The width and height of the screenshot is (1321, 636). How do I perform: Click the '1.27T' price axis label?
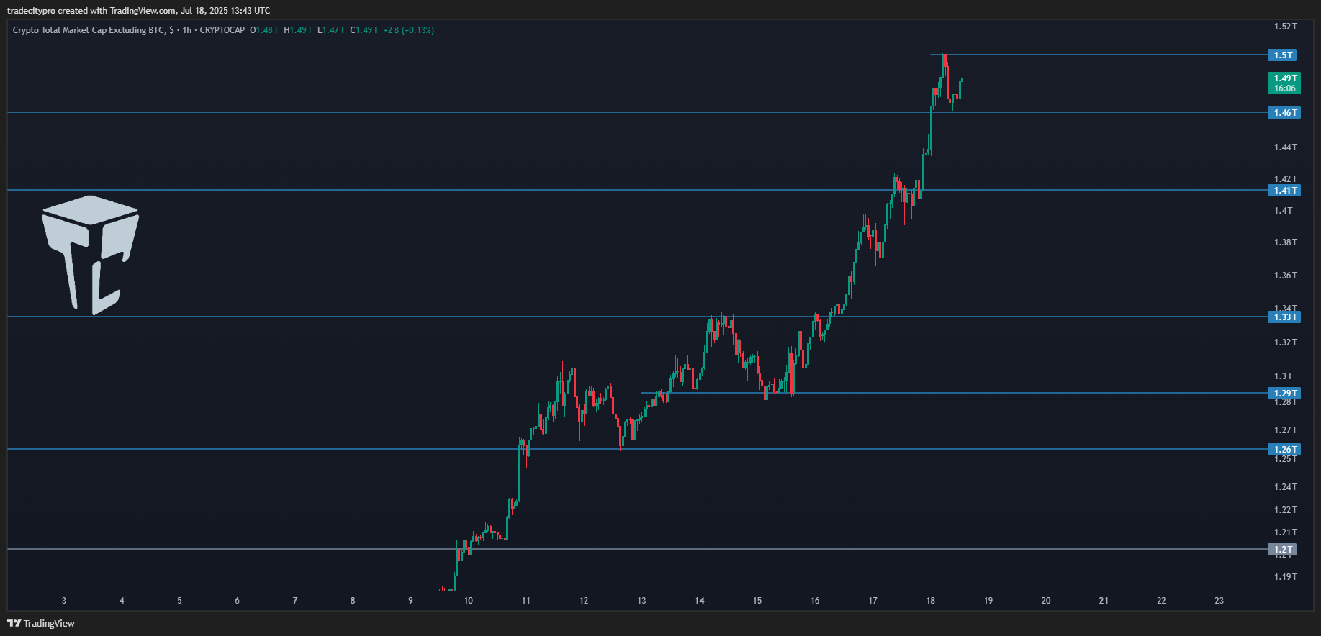coord(1286,430)
